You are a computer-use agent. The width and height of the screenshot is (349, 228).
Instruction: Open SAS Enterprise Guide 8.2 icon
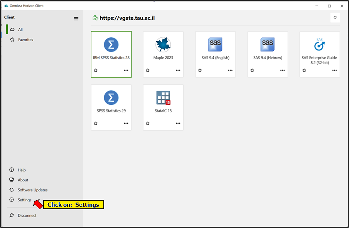pos(319,44)
